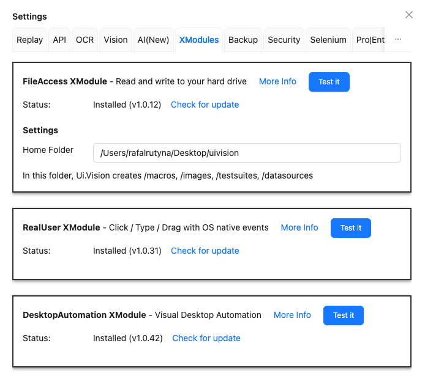The width and height of the screenshot is (425, 387).
Task: Check for RealUser XModule update
Action: click(205, 251)
